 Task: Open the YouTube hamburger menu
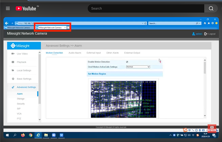(8, 9)
